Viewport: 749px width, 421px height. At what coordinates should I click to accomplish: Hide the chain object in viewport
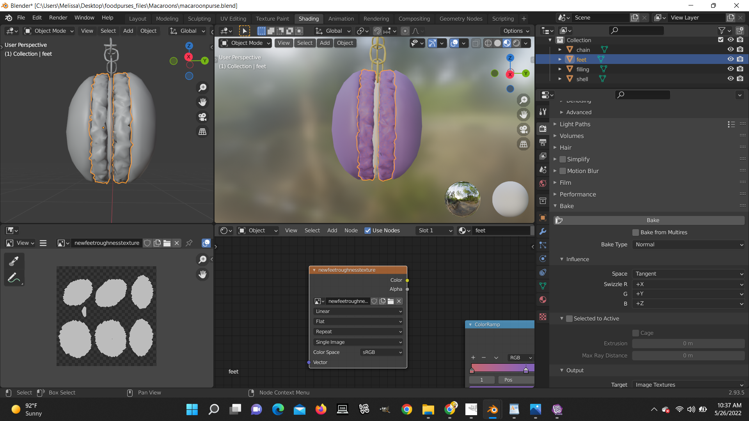(x=731, y=50)
